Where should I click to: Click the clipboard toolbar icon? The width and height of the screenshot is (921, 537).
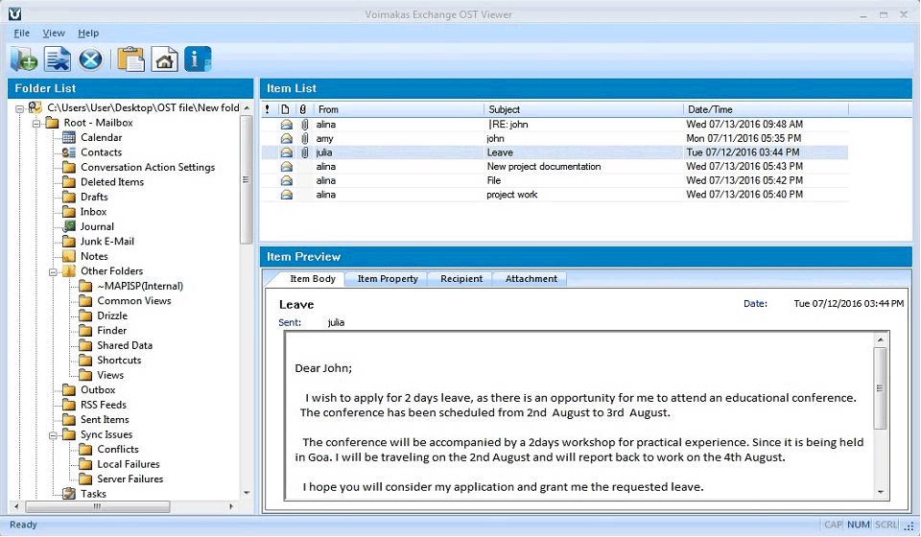pos(131,59)
